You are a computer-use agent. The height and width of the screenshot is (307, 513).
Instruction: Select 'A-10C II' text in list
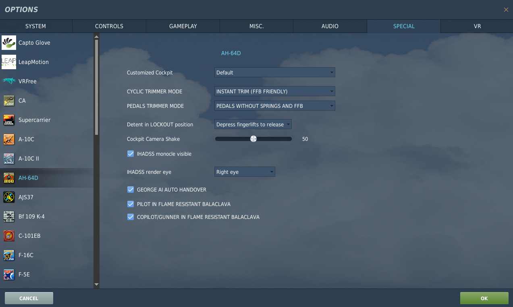pyautogui.click(x=29, y=159)
